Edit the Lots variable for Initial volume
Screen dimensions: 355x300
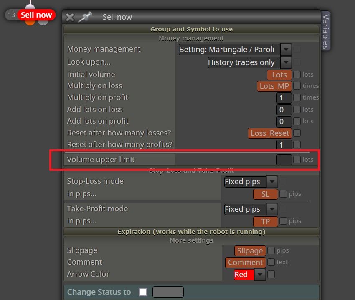coord(279,75)
